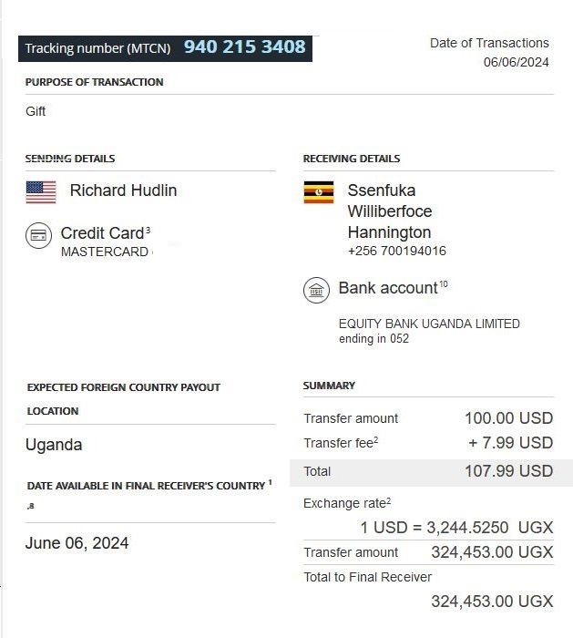This screenshot has height=638, width=573.
Task: Click the Summary section heading
Action: (x=329, y=386)
